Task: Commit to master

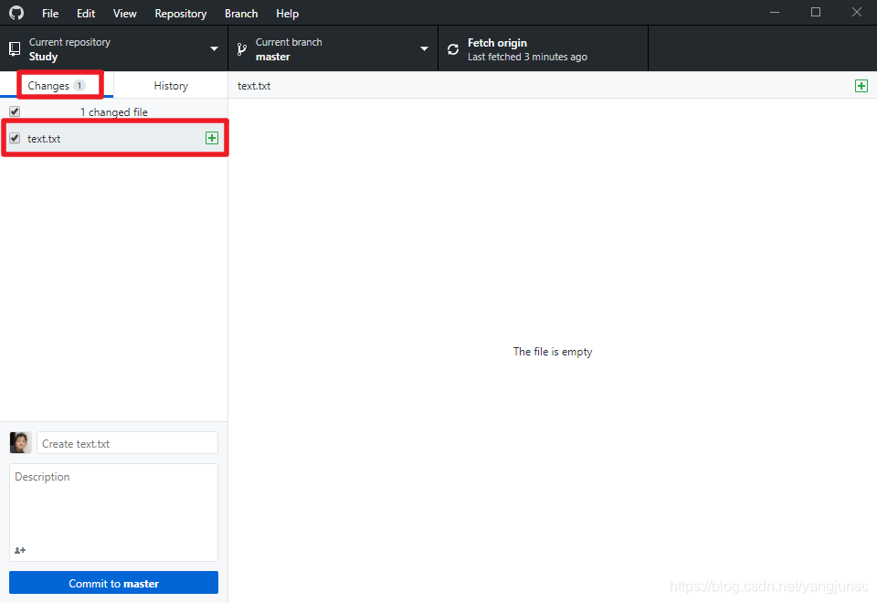Action: coord(113,583)
